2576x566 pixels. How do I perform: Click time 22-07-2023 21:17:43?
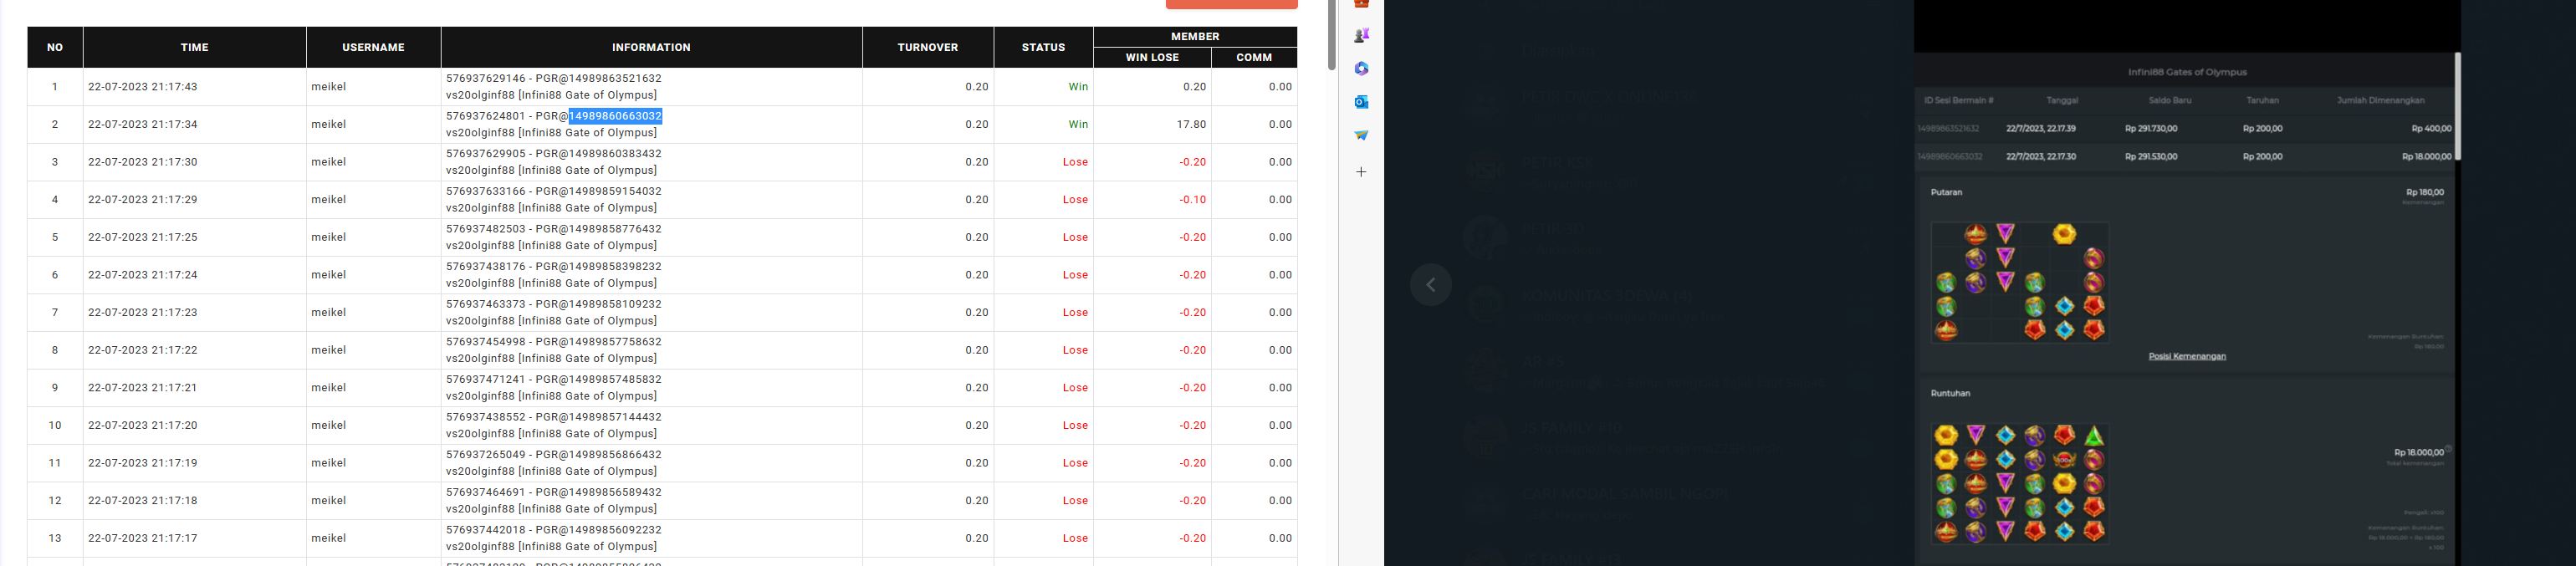(143, 87)
